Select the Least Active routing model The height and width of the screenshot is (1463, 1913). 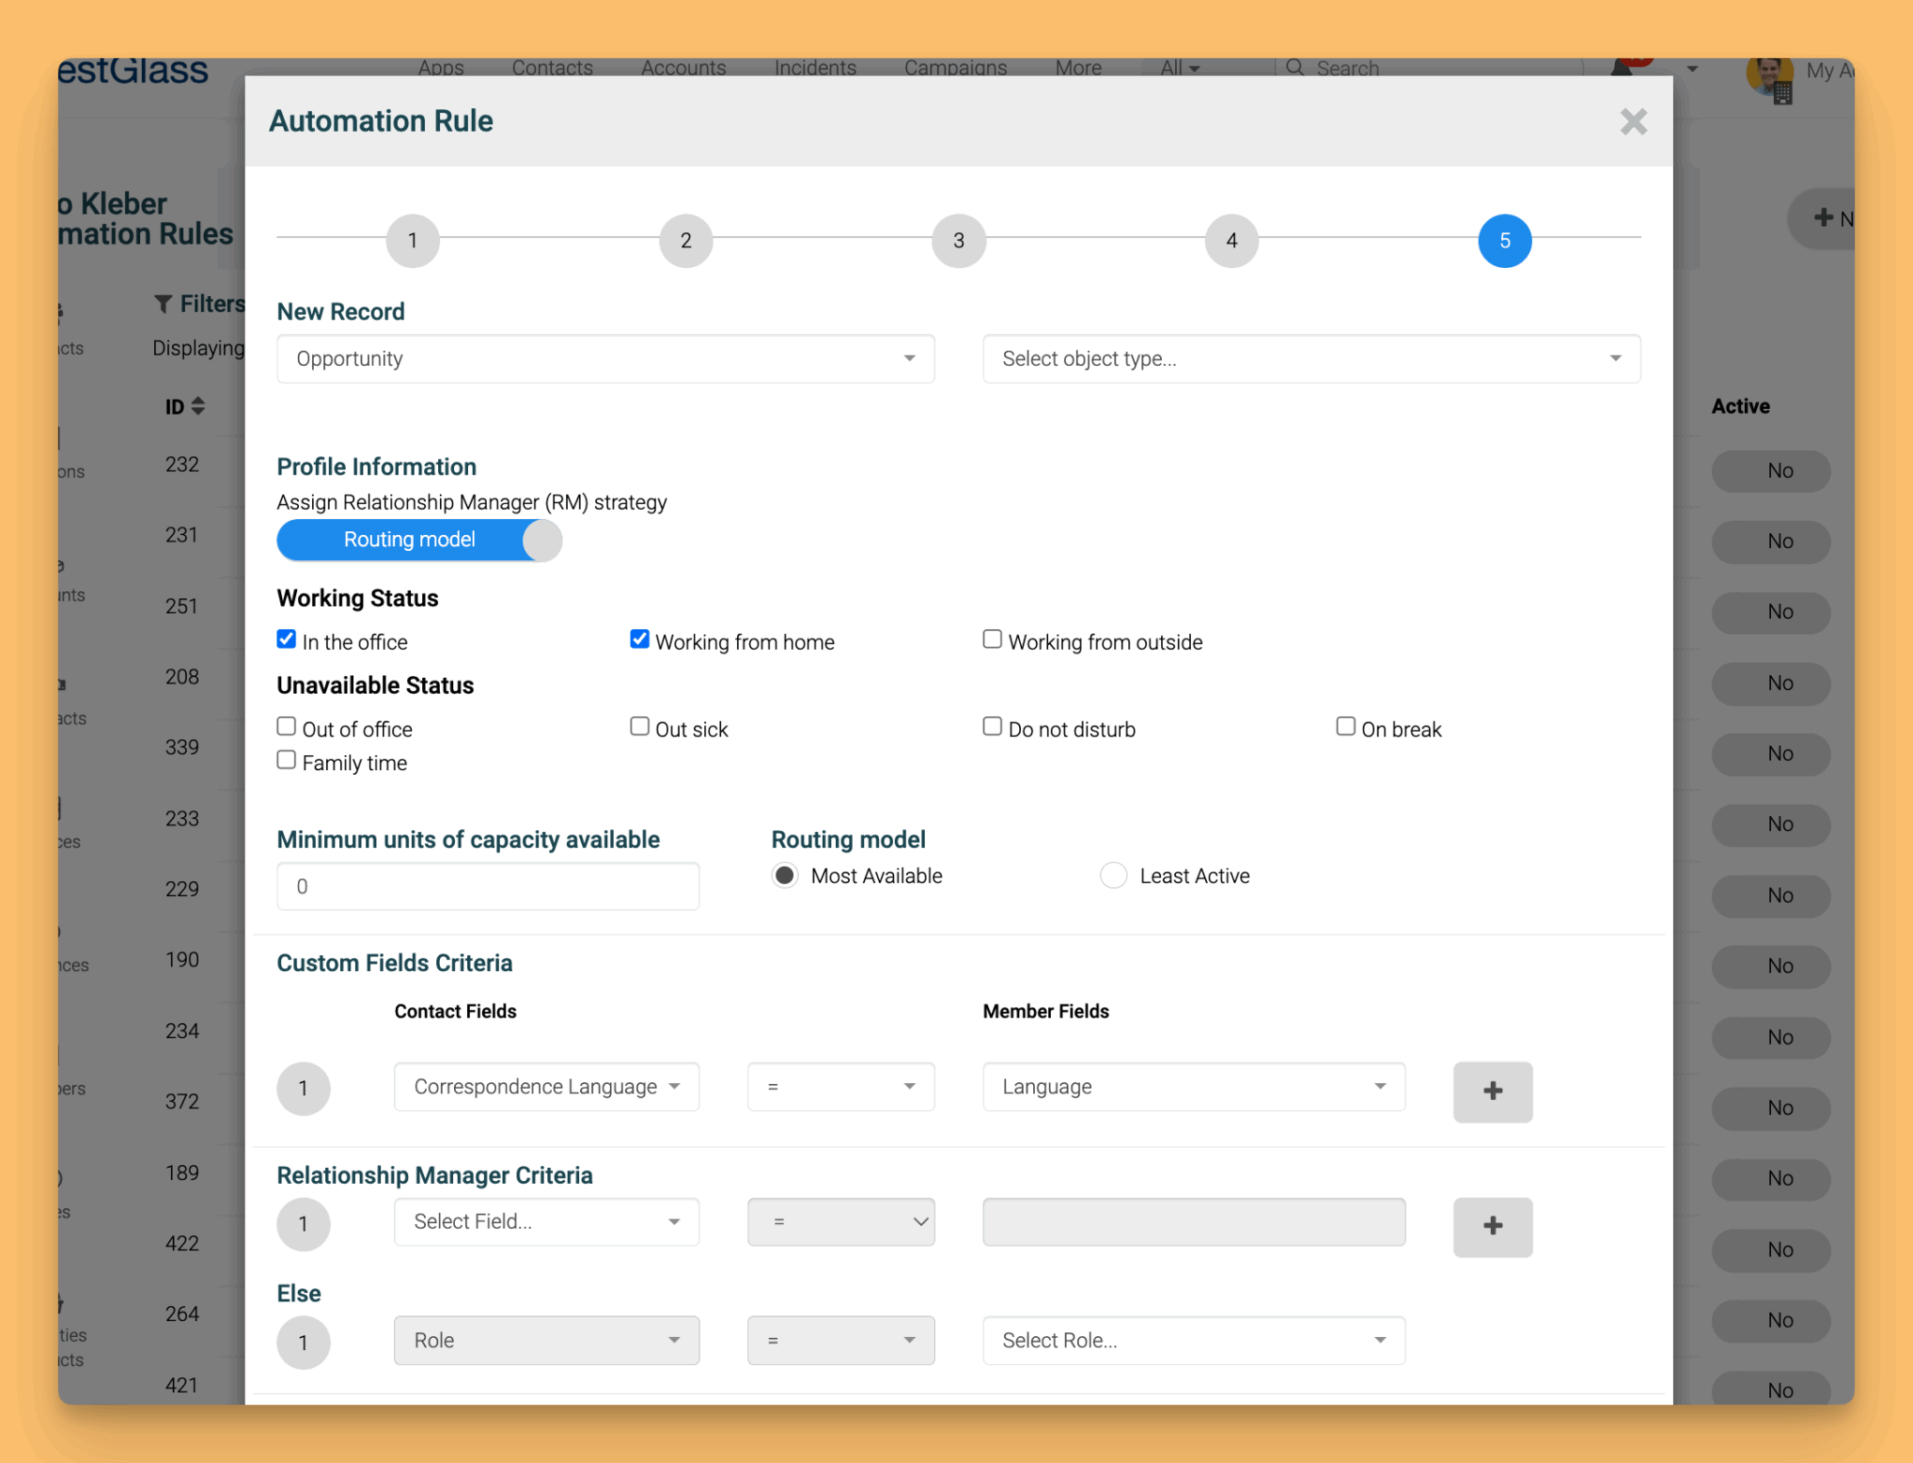point(1112,875)
